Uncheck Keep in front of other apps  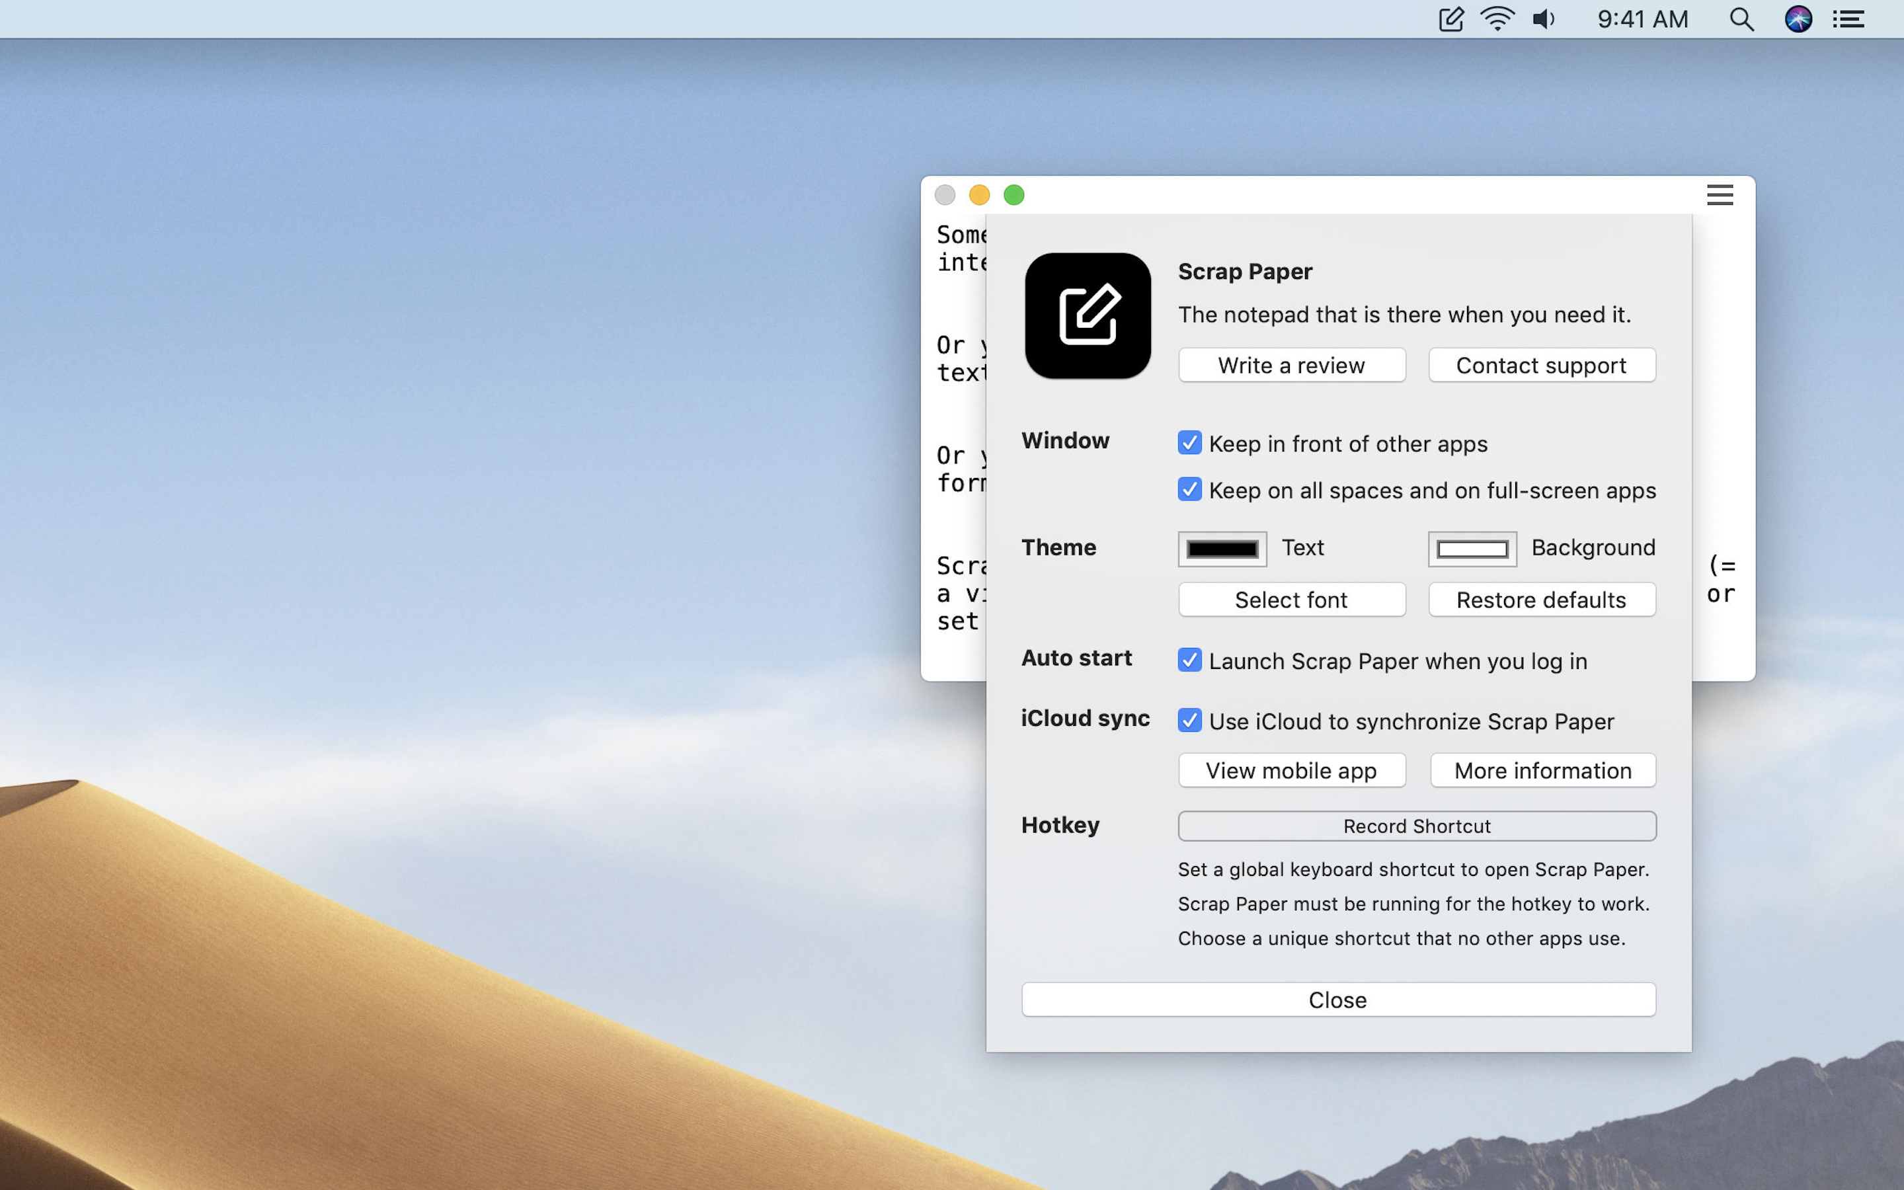pos(1189,443)
